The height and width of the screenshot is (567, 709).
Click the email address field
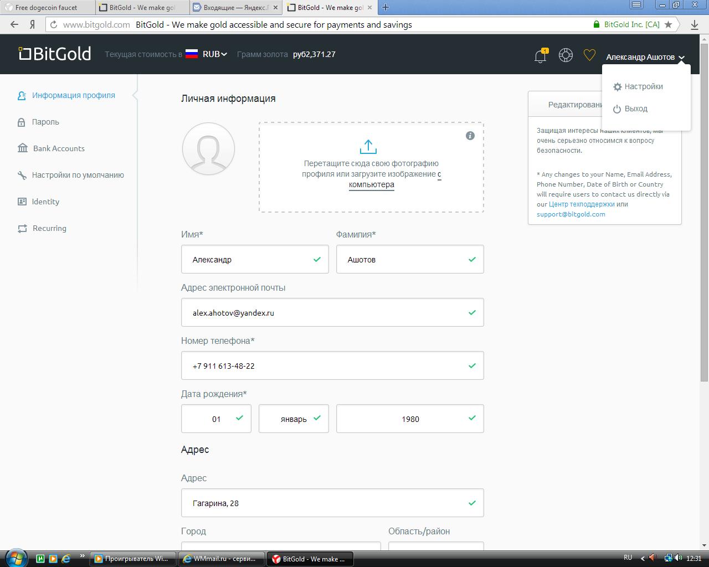click(x=332, y=312)
